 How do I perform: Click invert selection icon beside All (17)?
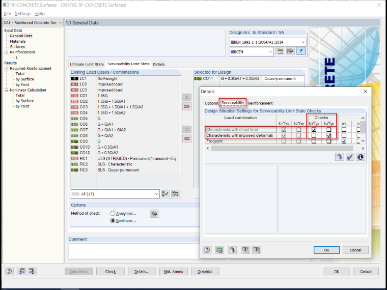(176, 194)
